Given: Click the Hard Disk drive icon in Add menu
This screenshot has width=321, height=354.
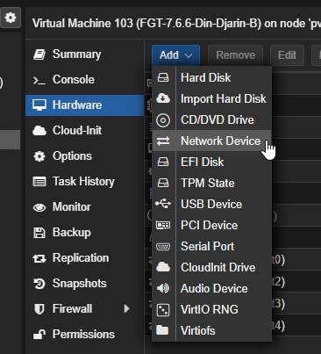Looking at the screenshot, I should [x=163, y=77].
